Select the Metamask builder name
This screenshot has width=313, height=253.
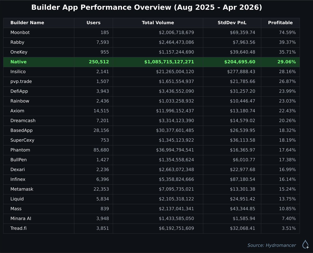pos(22,189)
